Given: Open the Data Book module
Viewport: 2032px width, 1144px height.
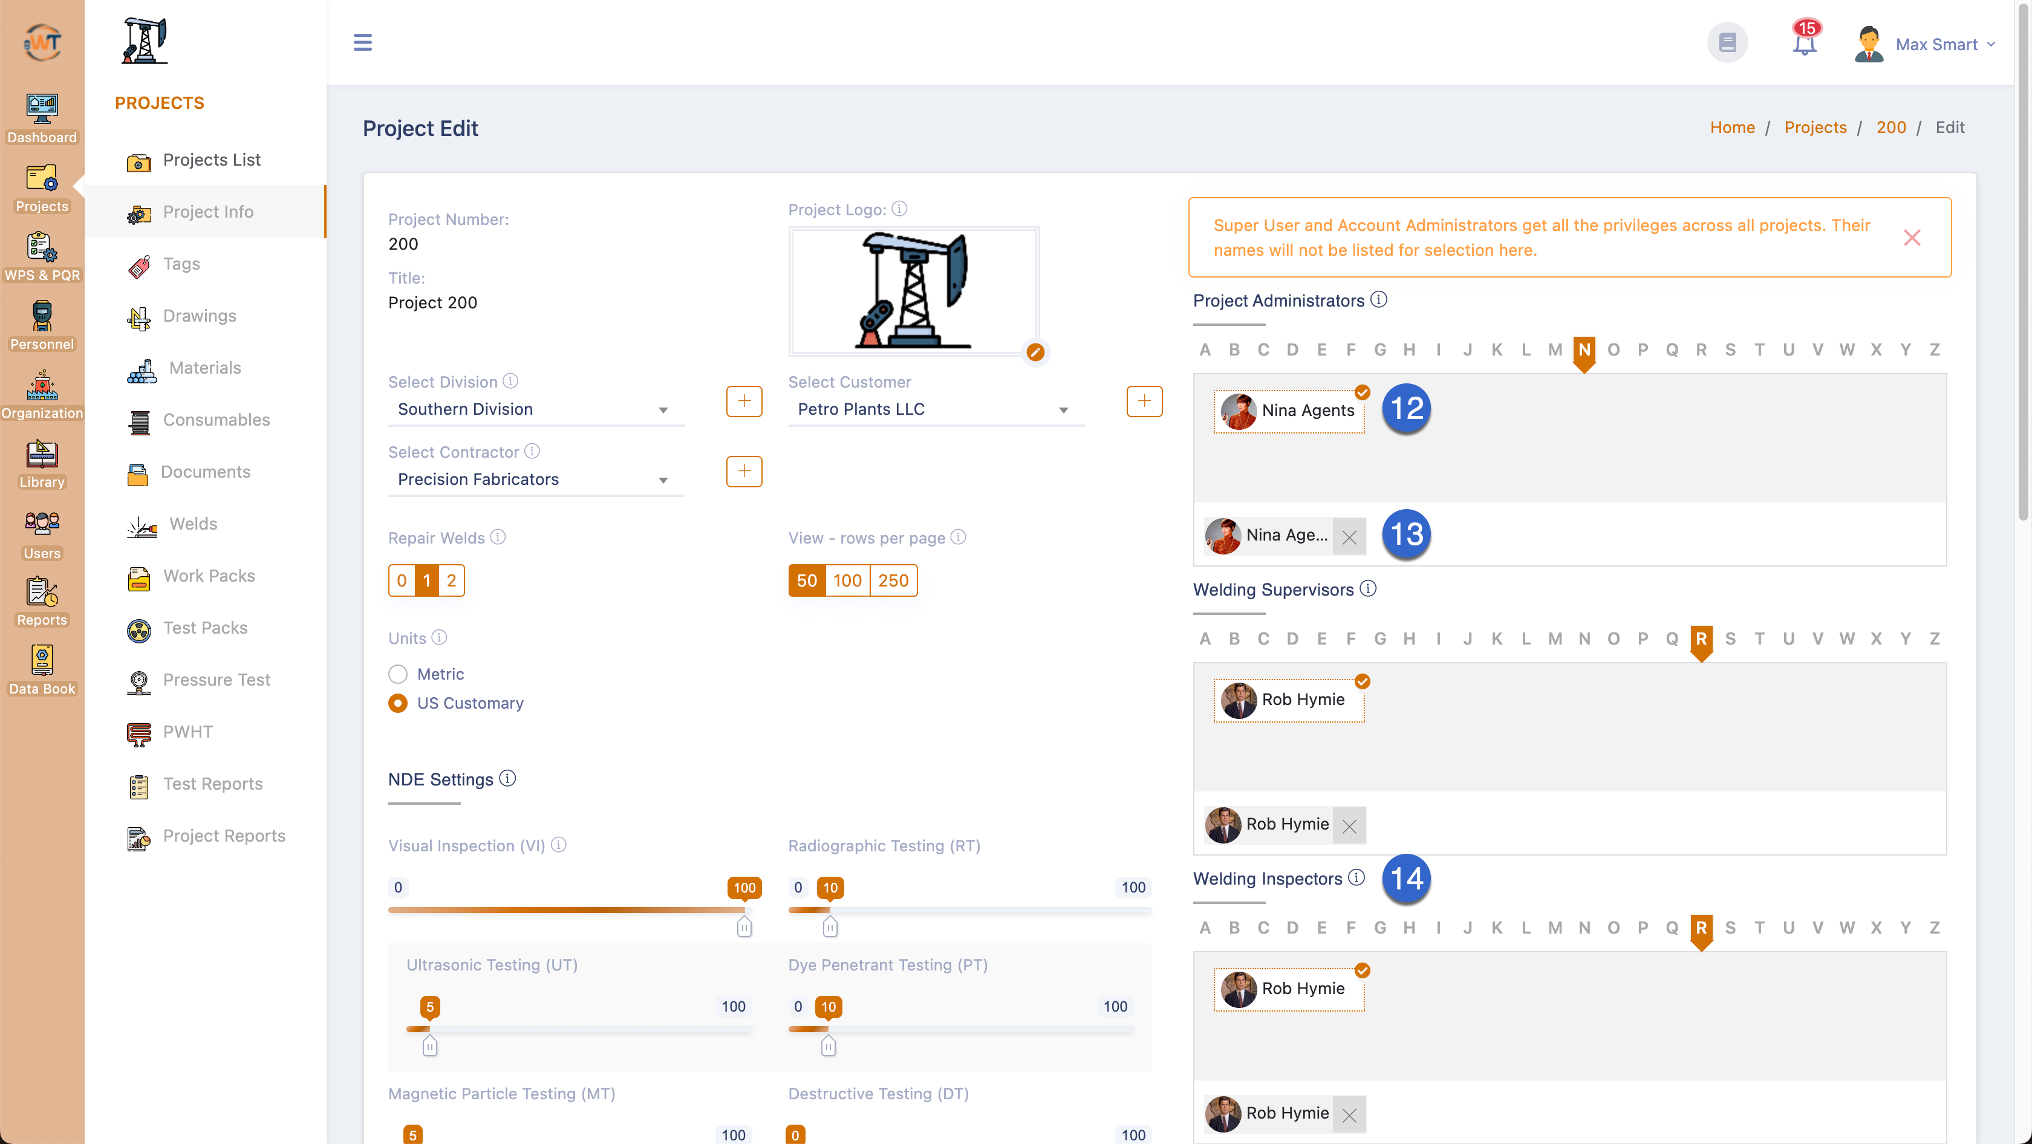Looking at the screenshot, I should click(x=42, y=670).
